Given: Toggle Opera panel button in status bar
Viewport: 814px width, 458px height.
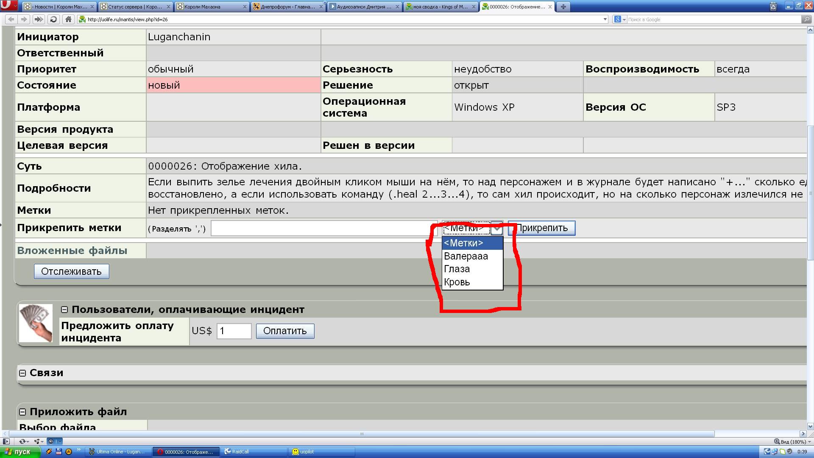Looking at the screenshot, I should coord(6,441).
